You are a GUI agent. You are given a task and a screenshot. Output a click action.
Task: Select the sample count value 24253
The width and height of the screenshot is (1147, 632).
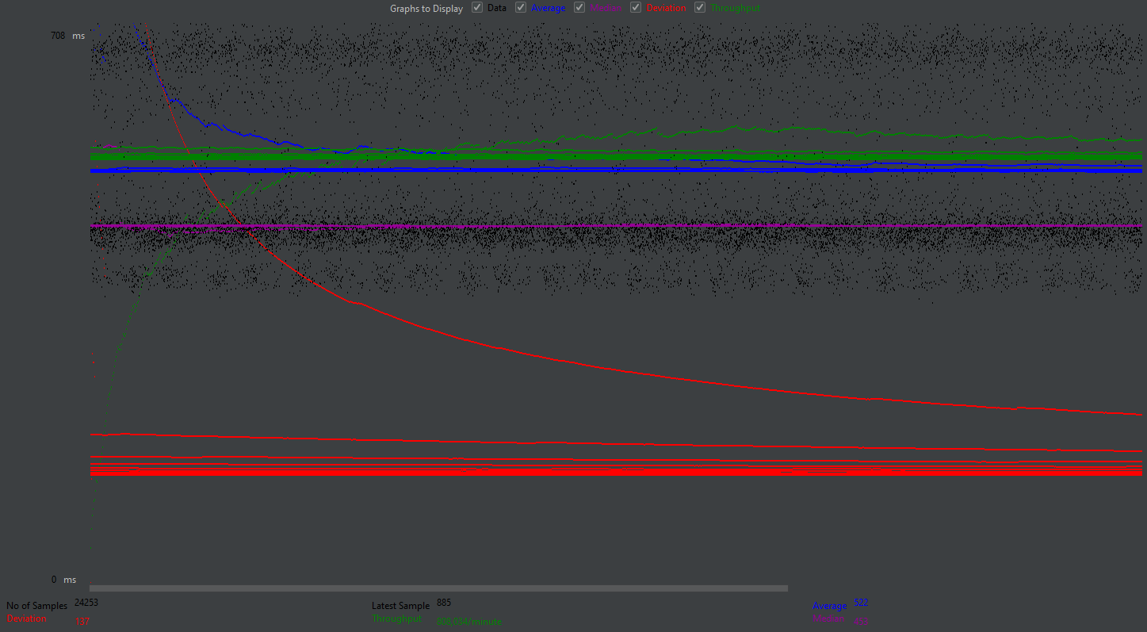pos(86,603)
